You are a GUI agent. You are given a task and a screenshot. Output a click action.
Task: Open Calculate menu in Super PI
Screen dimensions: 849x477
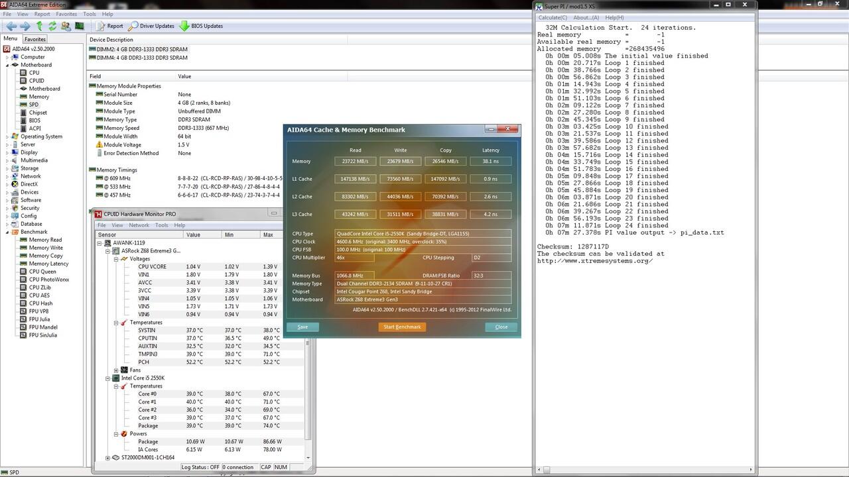[x=553, y=17]
